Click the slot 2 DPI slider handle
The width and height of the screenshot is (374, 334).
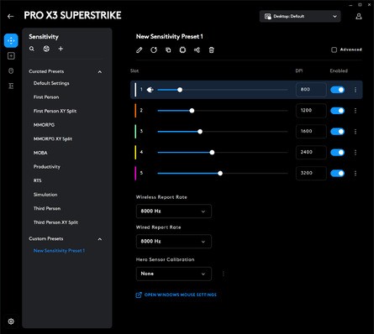[192, 111]
